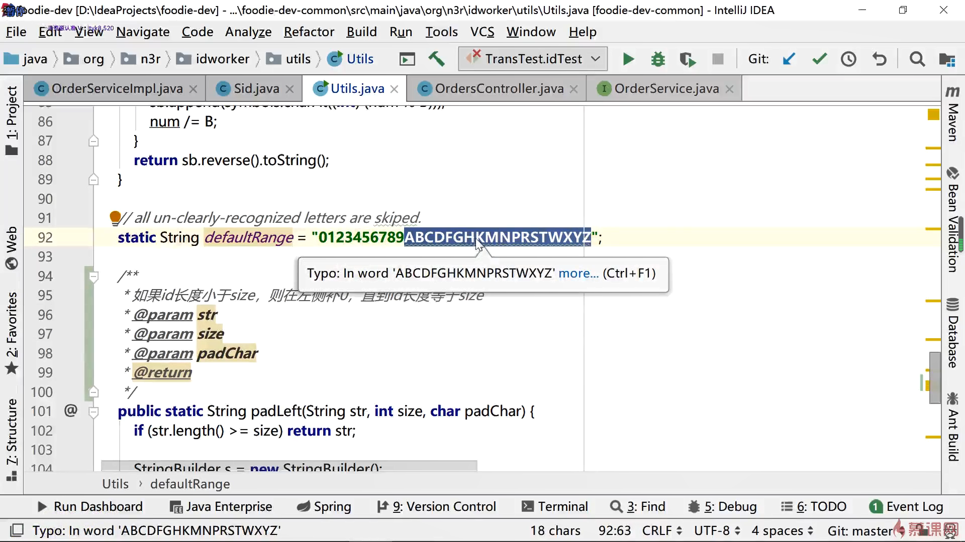Image resolution: width=965 pixels, height=542 pixels.
Task: Run with Coverage icon
Action: coord(688,59)
